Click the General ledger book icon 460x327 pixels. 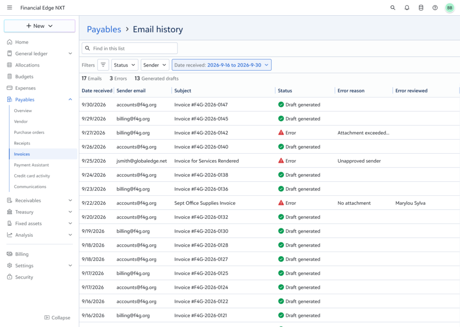click(x=10, y=53)
